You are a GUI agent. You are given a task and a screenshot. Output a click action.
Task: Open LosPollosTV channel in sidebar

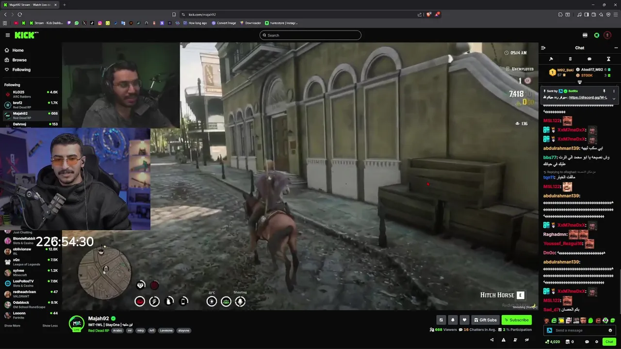(30, 283)
